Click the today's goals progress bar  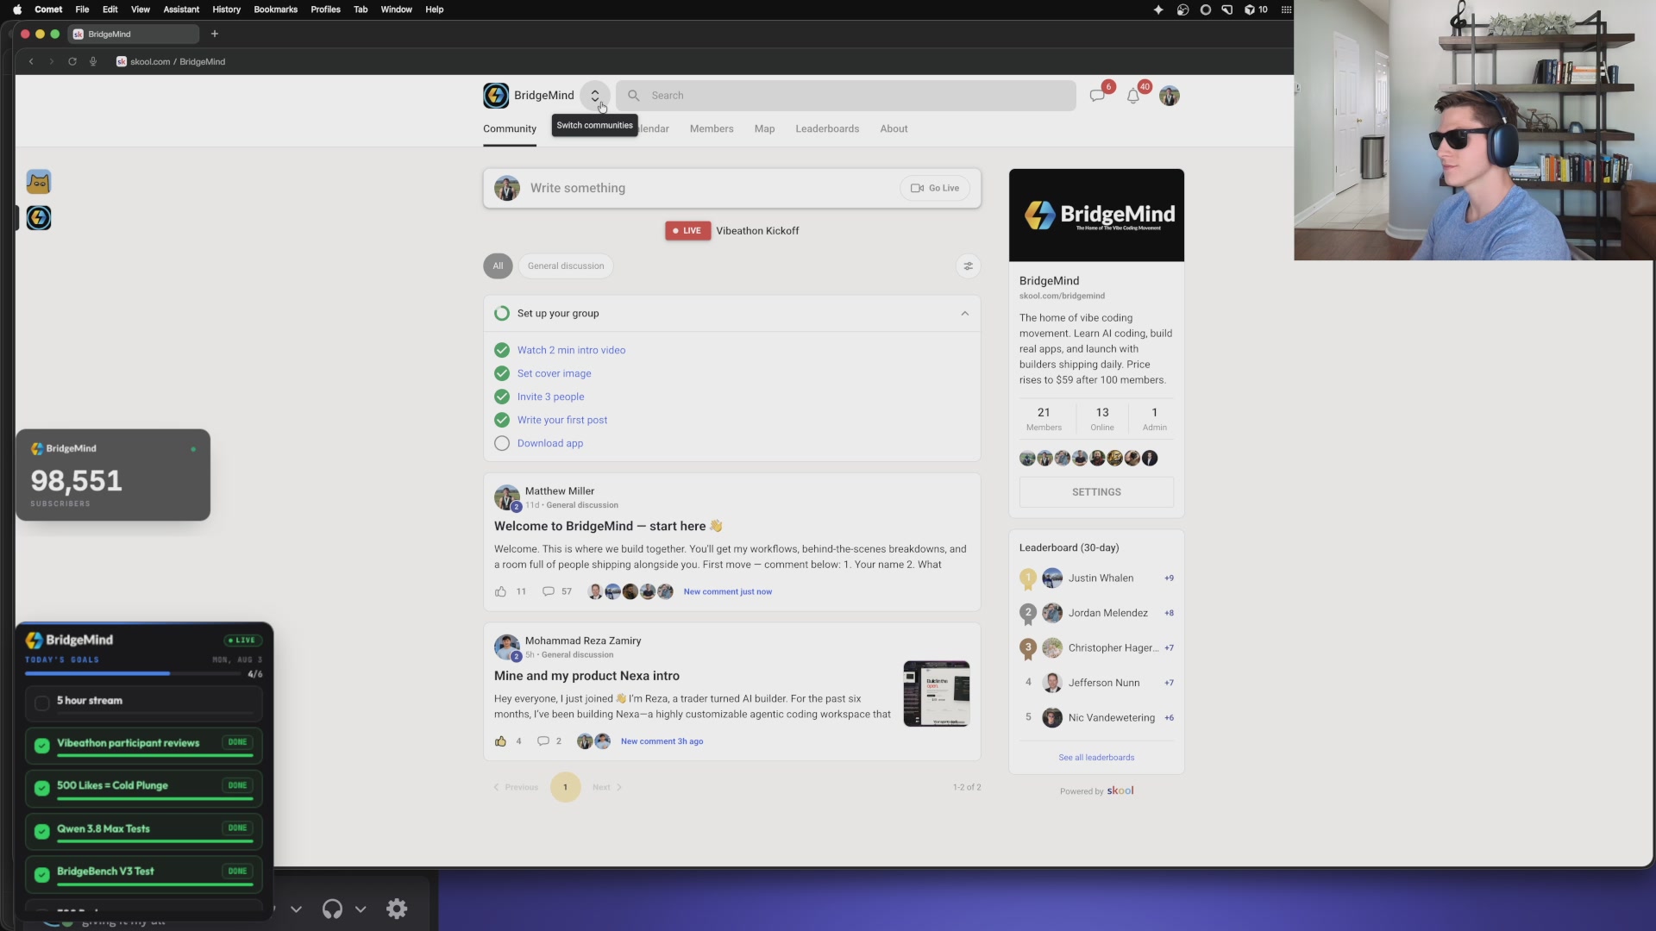click(x=133, y=673)
